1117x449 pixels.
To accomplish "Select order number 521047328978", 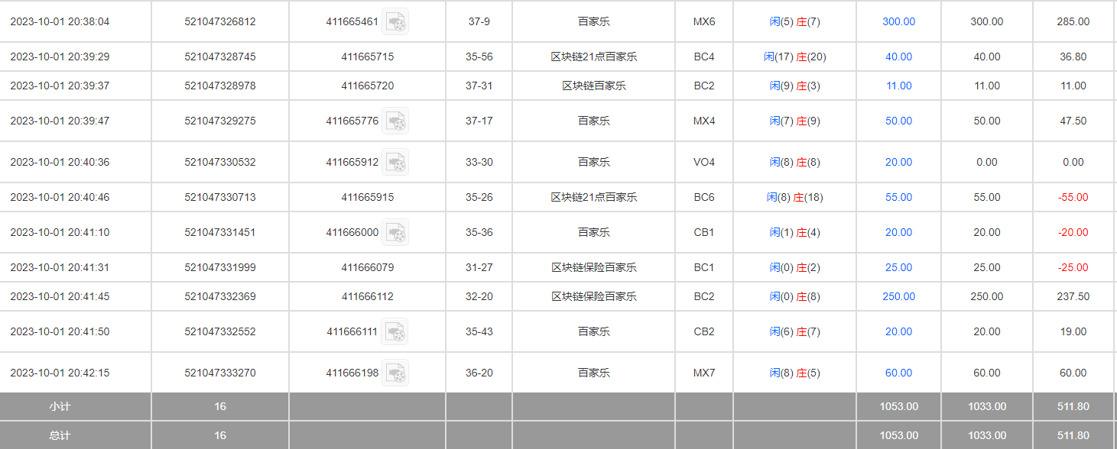I will click(220, 86).
